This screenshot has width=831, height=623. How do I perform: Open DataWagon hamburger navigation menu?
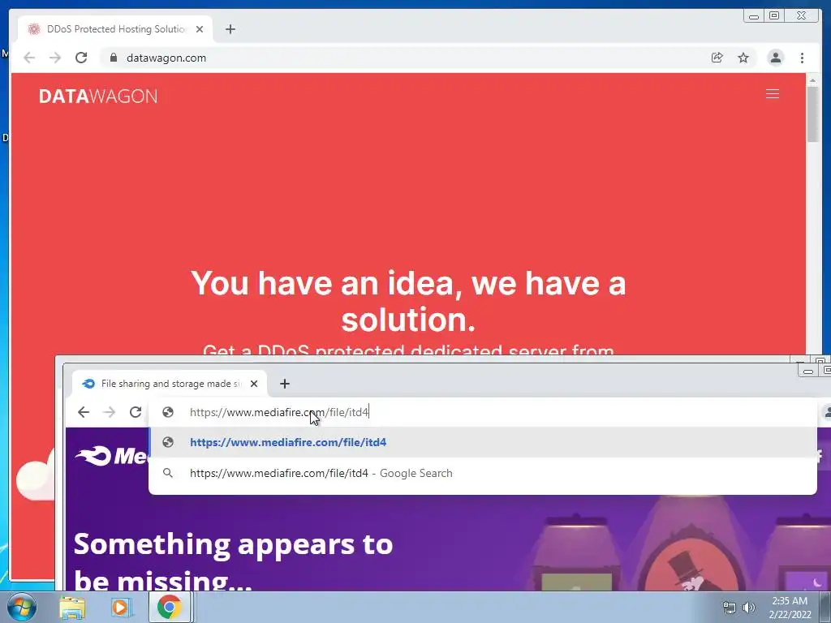773,94
